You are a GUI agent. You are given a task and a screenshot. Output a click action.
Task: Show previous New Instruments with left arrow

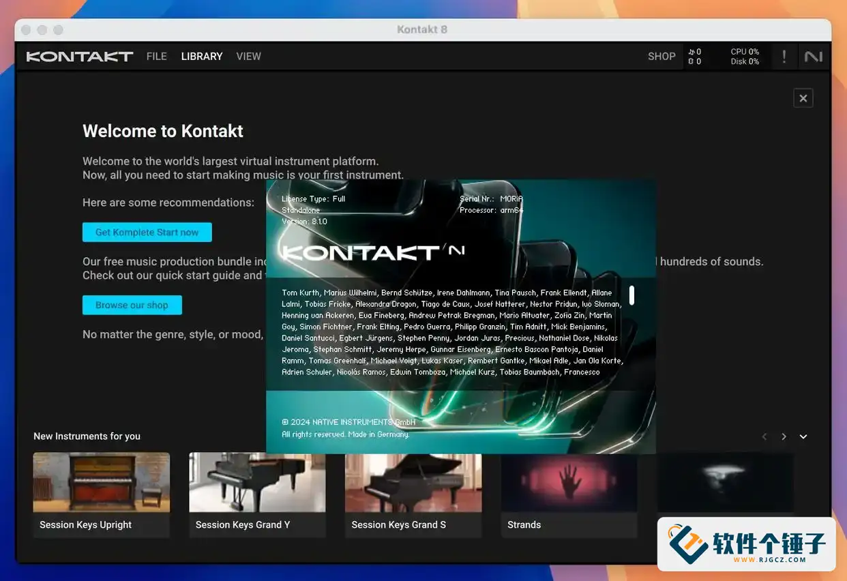(x=764, y=436)
